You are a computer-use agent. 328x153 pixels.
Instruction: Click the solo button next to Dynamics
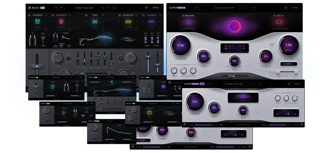tap(70, 15)
